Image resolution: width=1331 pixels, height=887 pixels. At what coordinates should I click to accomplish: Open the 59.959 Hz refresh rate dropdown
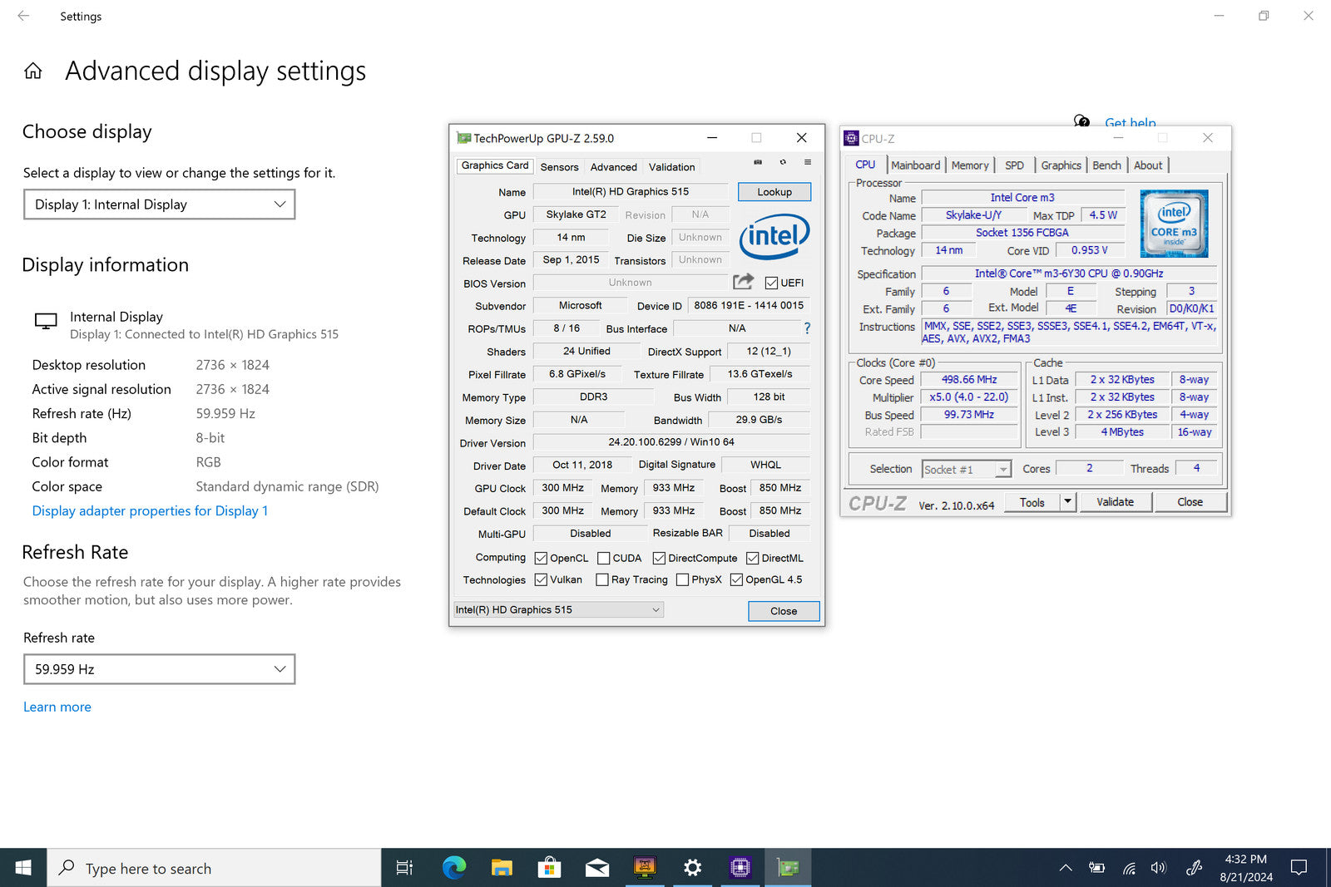pos(159,669)
